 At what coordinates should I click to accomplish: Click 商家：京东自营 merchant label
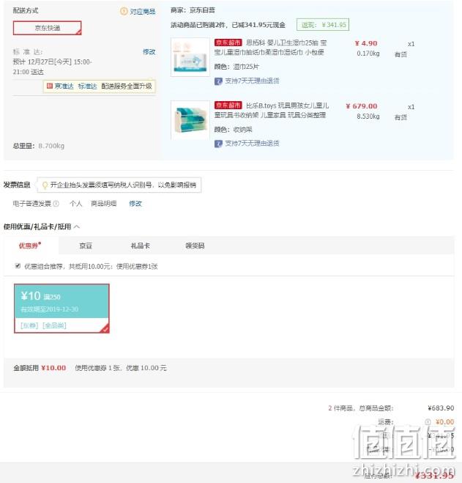click(193, 10)
